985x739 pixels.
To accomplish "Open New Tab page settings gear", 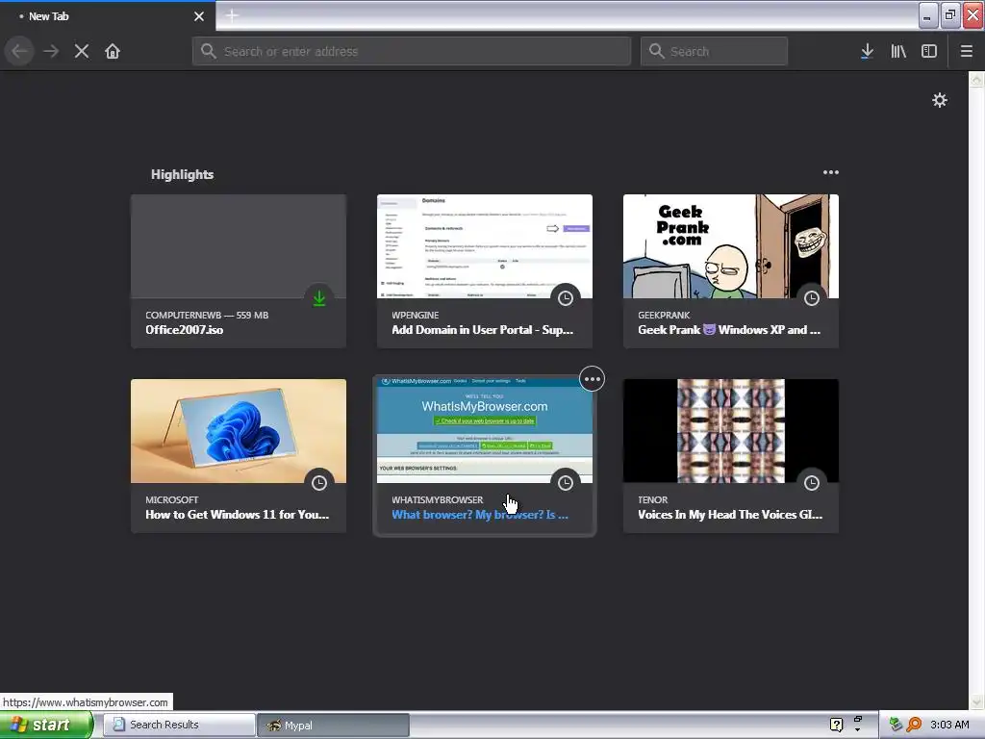I will 939,100.
